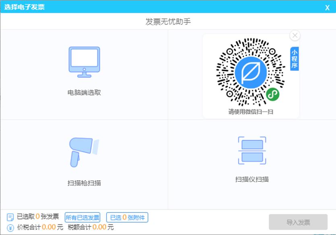Image resolution: width=336 pixels, height=235 pixels.
Task: Select the 电脑端选取 label
Action: [x=84, y=93]
